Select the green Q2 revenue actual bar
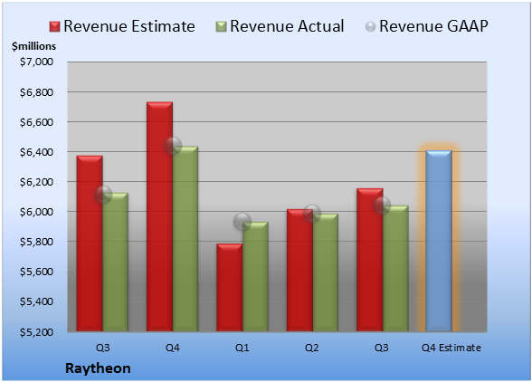This screenshot has height=382, width=532. click(x=326, y=272)
